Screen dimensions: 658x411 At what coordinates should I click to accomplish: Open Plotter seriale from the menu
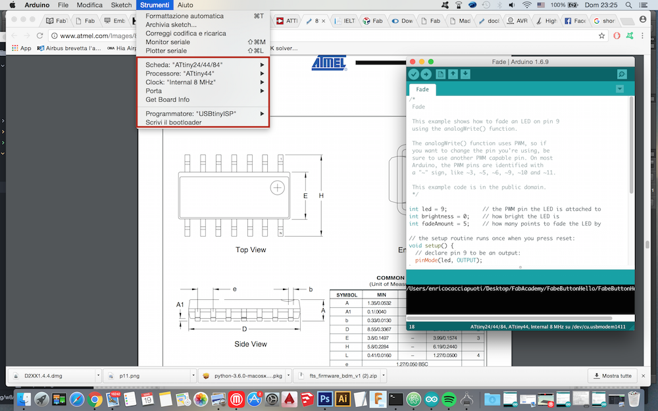[203, 51]
